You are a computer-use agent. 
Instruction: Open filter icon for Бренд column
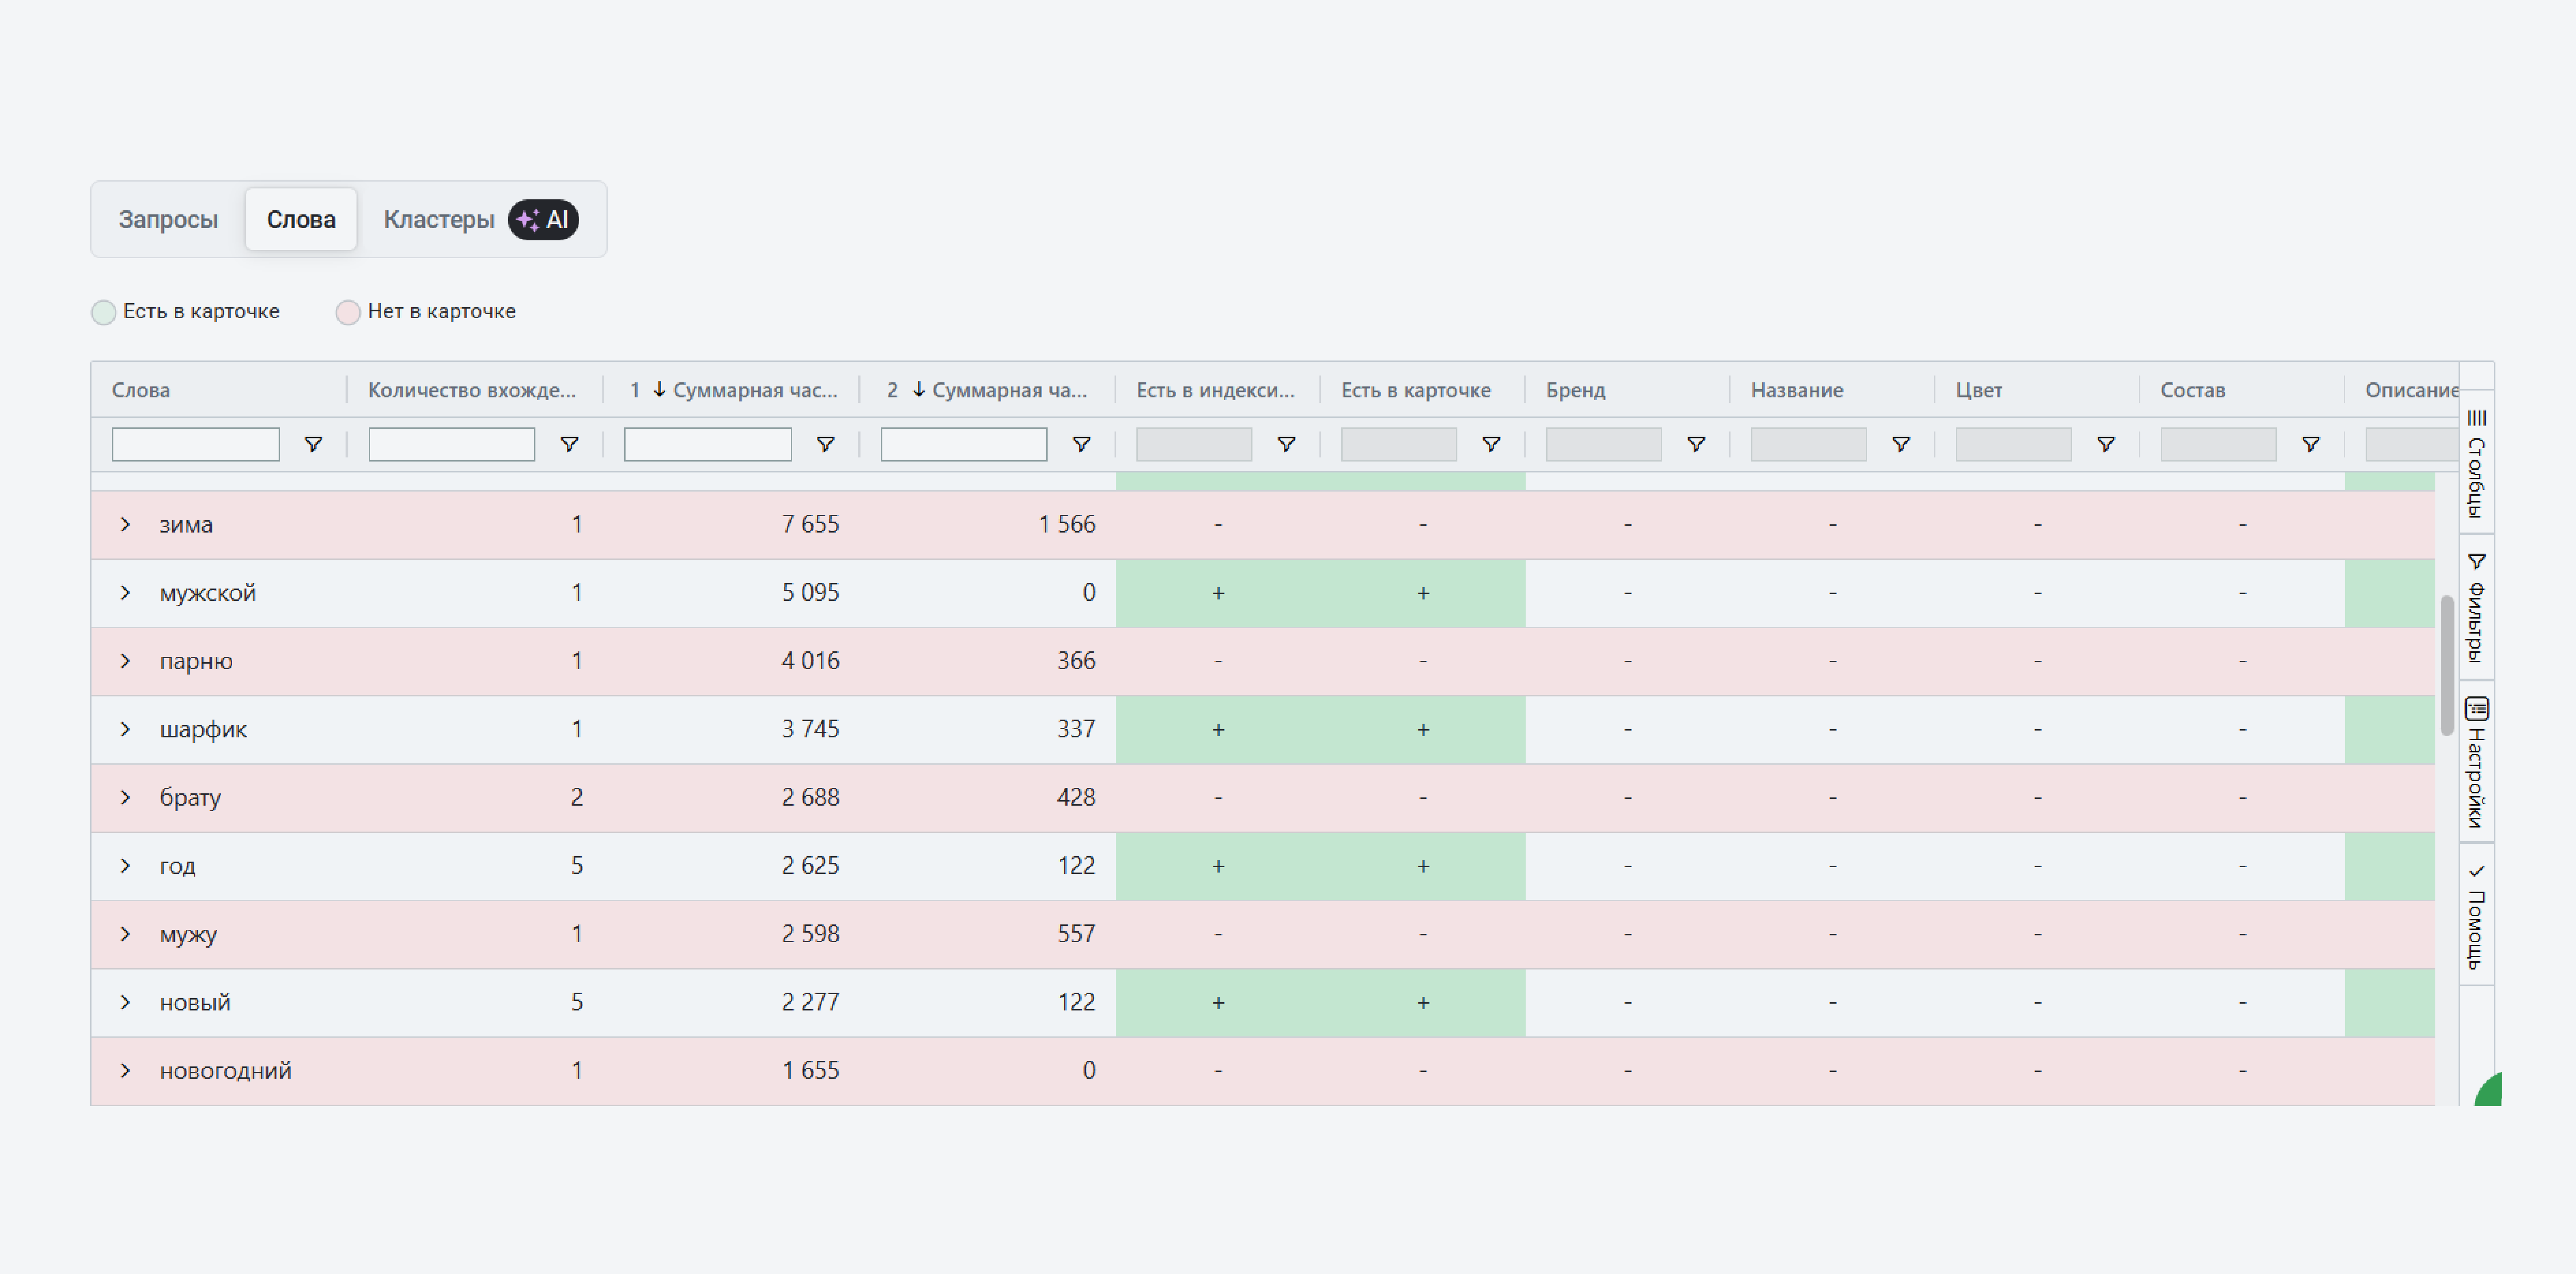click(x=1696, y=444)
